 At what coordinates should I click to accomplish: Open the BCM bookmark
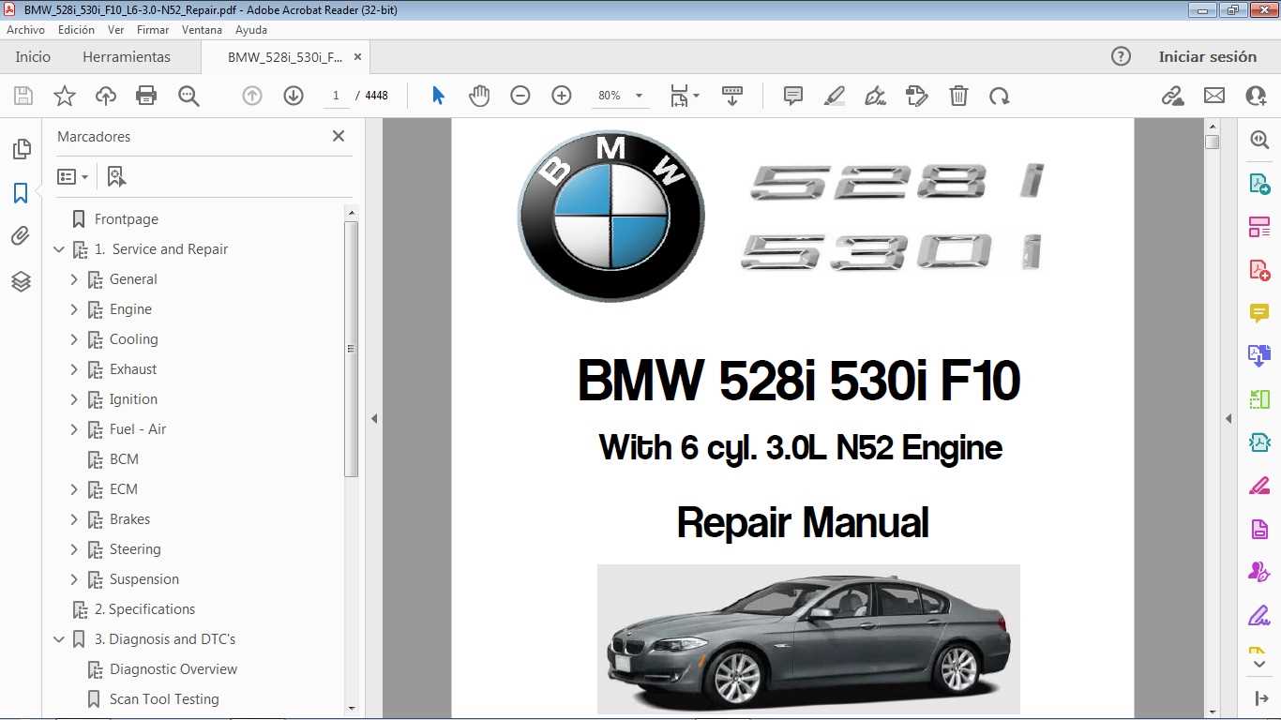pos(124,459)
